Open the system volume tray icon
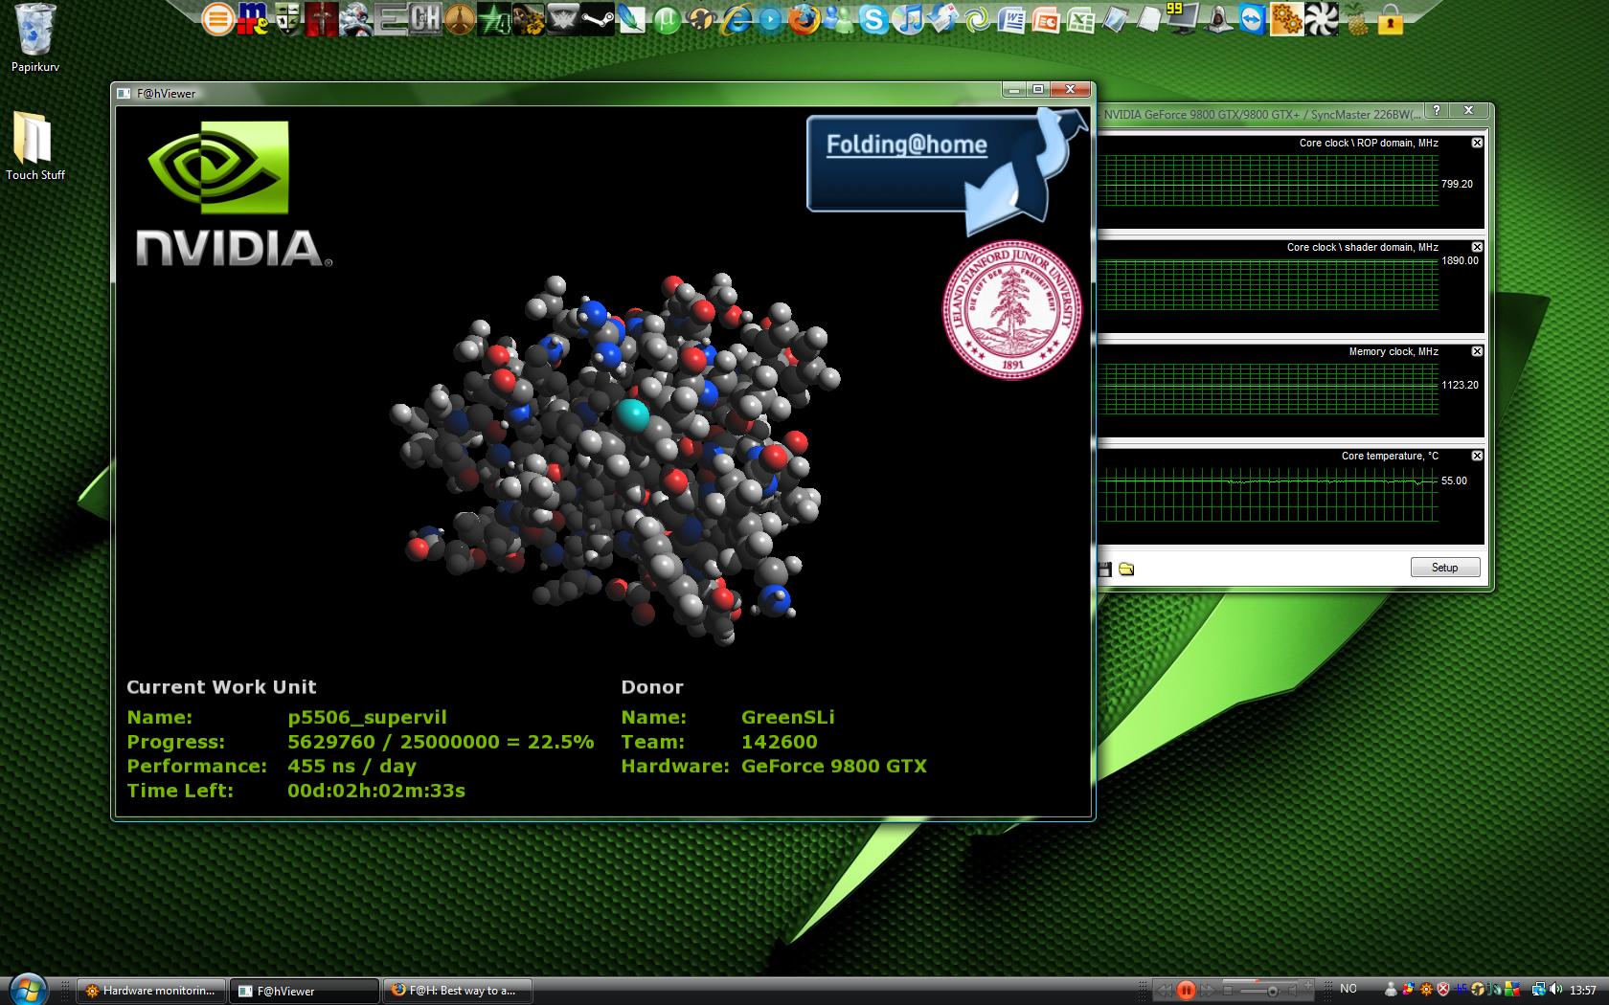The width and height of the screenshot is (1609, 1005). (1556, 990)
